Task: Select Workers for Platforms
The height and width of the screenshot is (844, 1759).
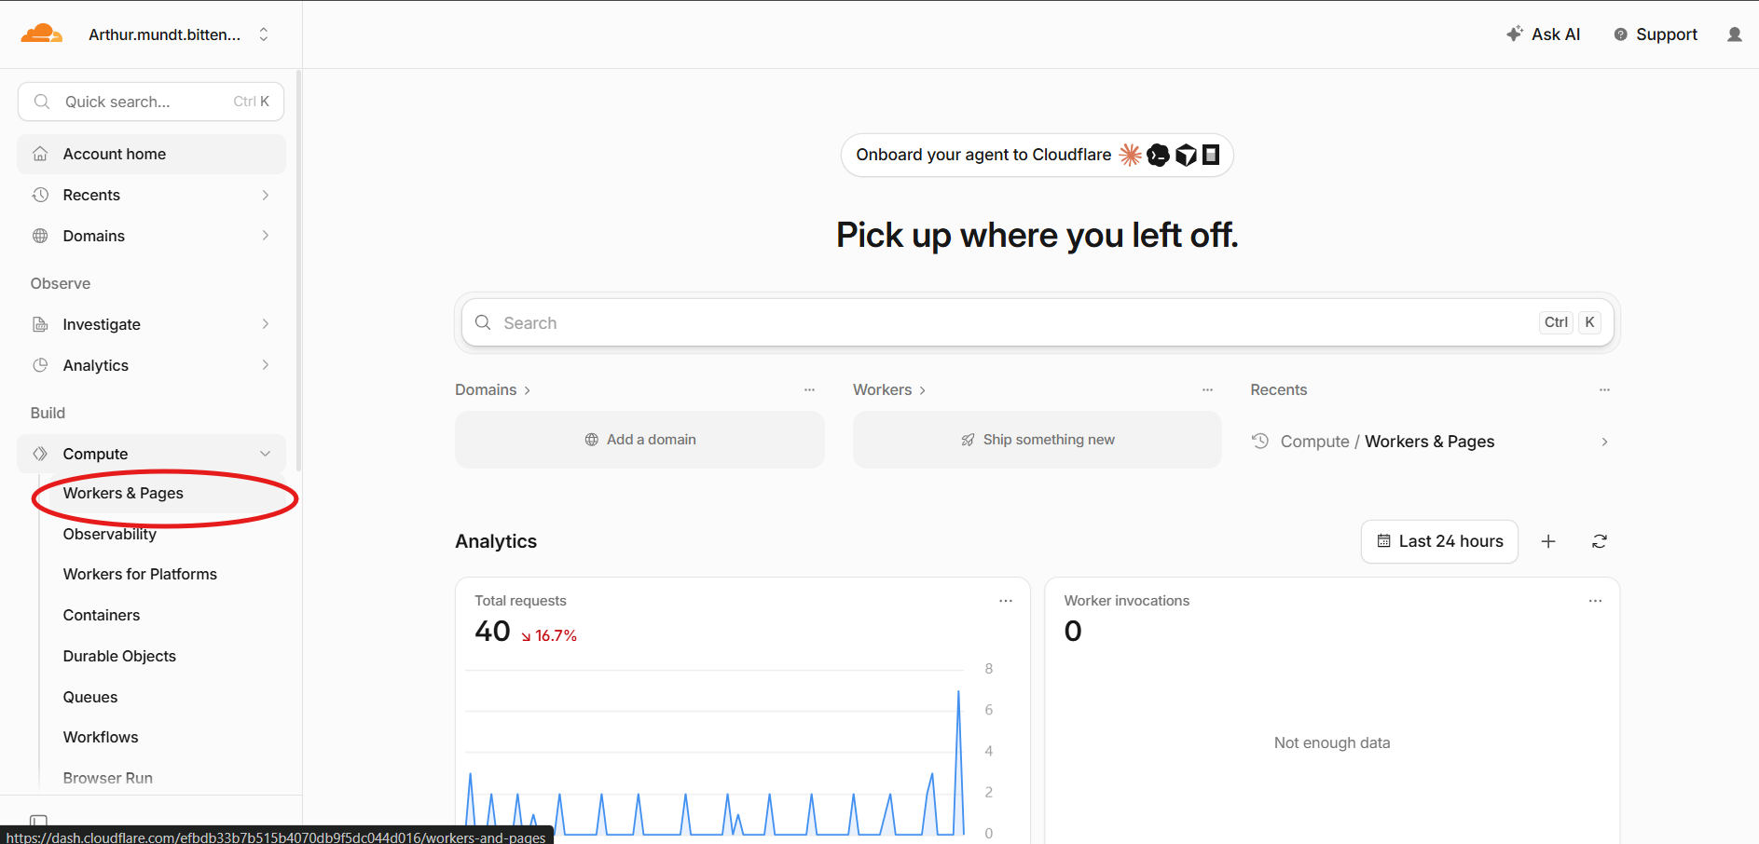Action: click(140, 574)
